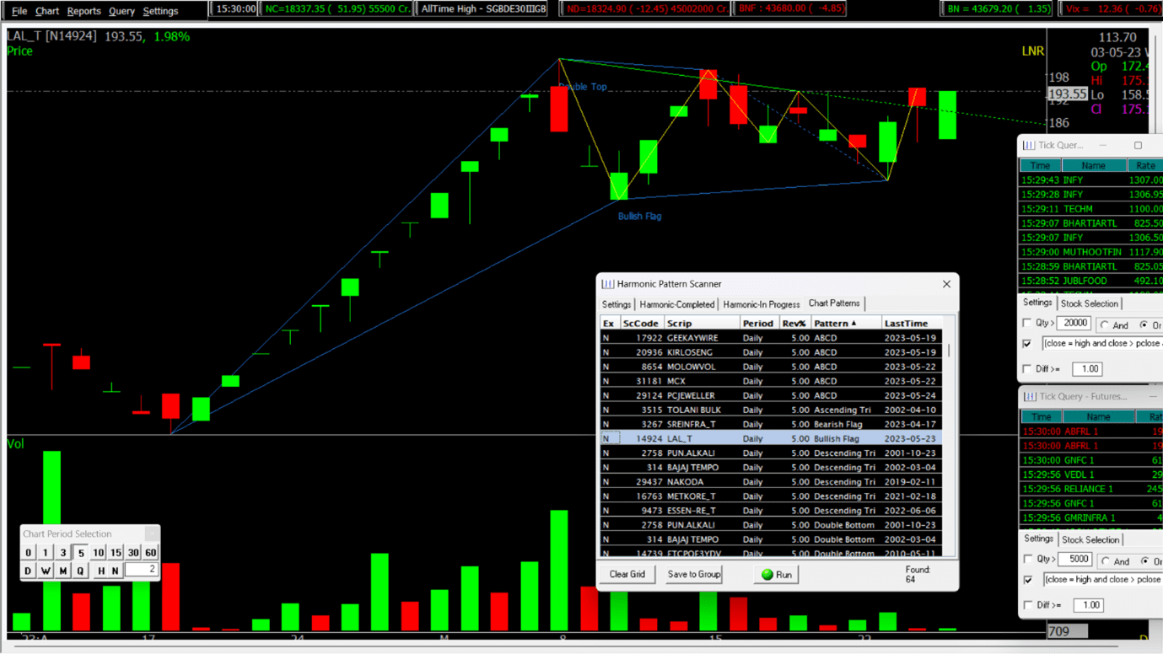Image resolution: width=1163 pixels, height=654 pixels.
Task: Enable the Qty > 20000 checkbox
Action: pos(1027,323)
